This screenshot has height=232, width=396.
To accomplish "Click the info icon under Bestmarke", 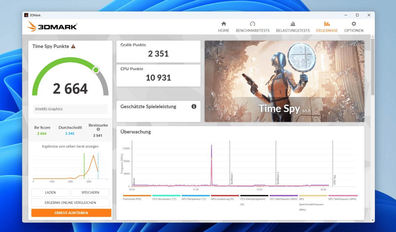I will pos(98,129).
